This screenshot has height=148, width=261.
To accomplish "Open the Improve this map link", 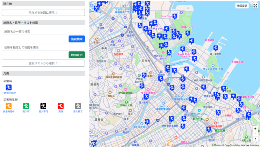I will (x=250, y=145).
